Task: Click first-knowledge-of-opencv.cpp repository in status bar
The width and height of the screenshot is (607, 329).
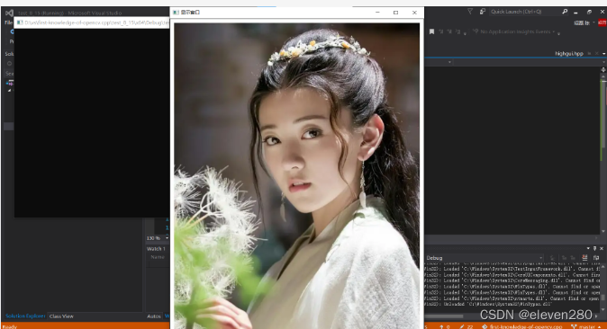Action: (522, 326)
